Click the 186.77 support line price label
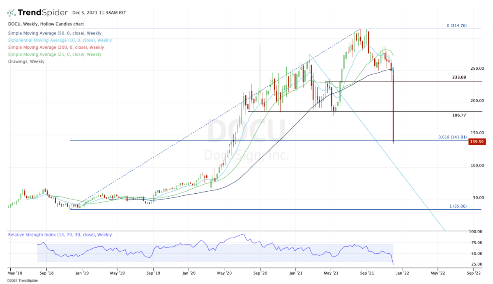 pos(458,115)
